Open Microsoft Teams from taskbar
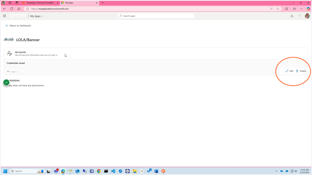312x175 pixels. tap(56, 171)
